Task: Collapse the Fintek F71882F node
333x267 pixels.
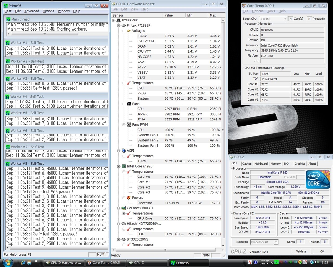Action: tap(118, 25)
